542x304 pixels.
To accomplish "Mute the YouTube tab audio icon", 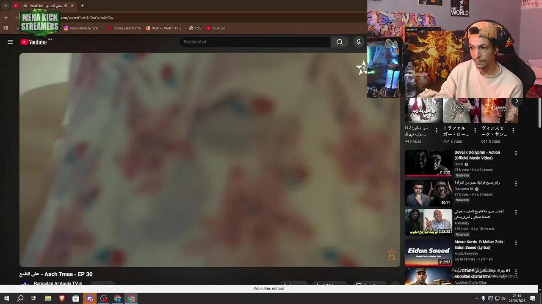I will [x=65, y=5].
